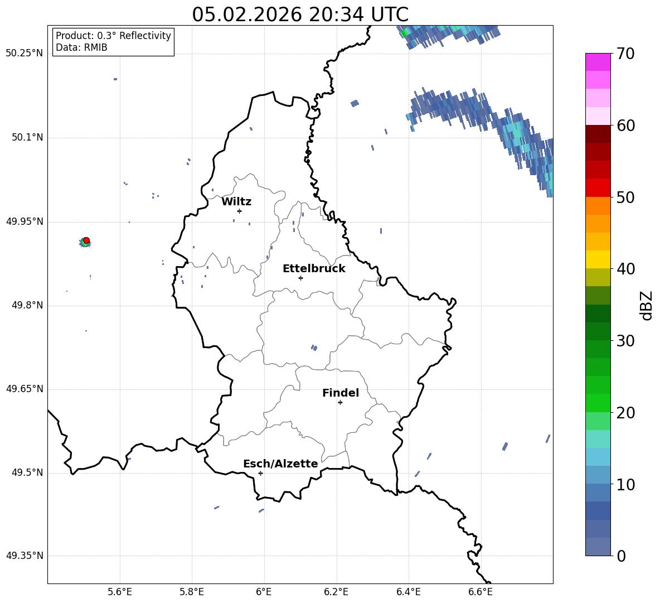Click the Esch/Alzette cross marker
Viewport: 660px width, 603px height.
260,473
